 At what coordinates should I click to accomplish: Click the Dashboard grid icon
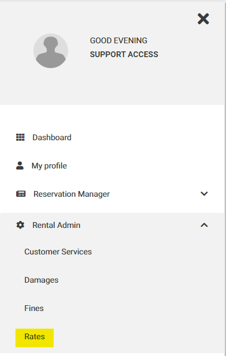tap(20, 137)
